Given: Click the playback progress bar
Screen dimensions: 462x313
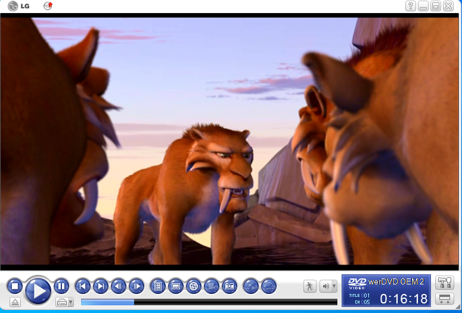Looking at the screenshot, I should coord(209,302).
